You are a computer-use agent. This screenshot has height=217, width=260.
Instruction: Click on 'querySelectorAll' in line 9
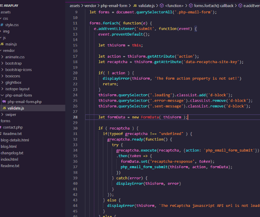(154, 12)
